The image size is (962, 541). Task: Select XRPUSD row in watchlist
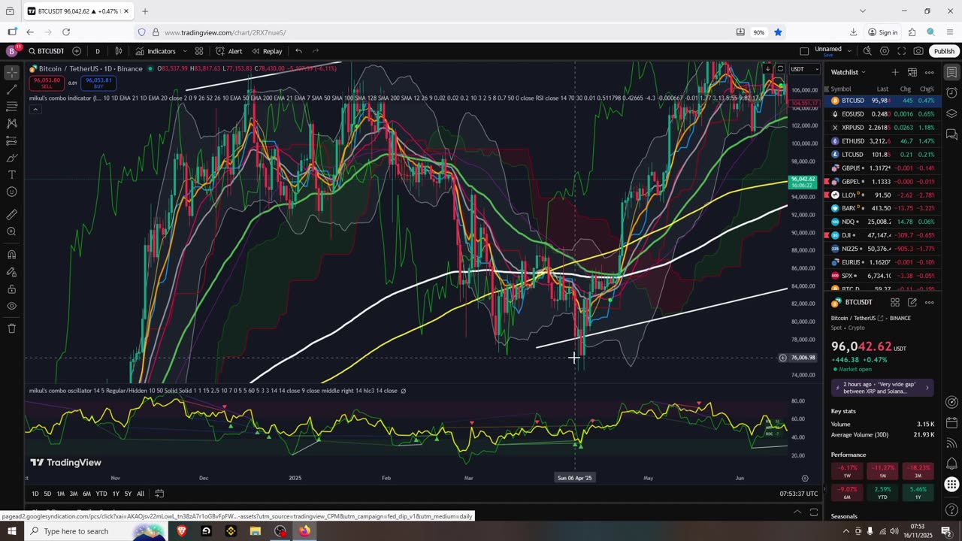[x=882, y=128]
